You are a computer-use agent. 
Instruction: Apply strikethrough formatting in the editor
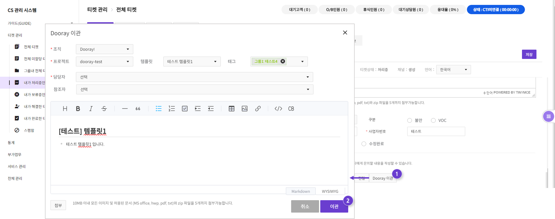click(x=104, y=109)
